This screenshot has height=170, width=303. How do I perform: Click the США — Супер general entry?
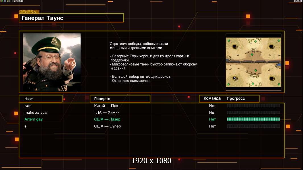(107, 126)
